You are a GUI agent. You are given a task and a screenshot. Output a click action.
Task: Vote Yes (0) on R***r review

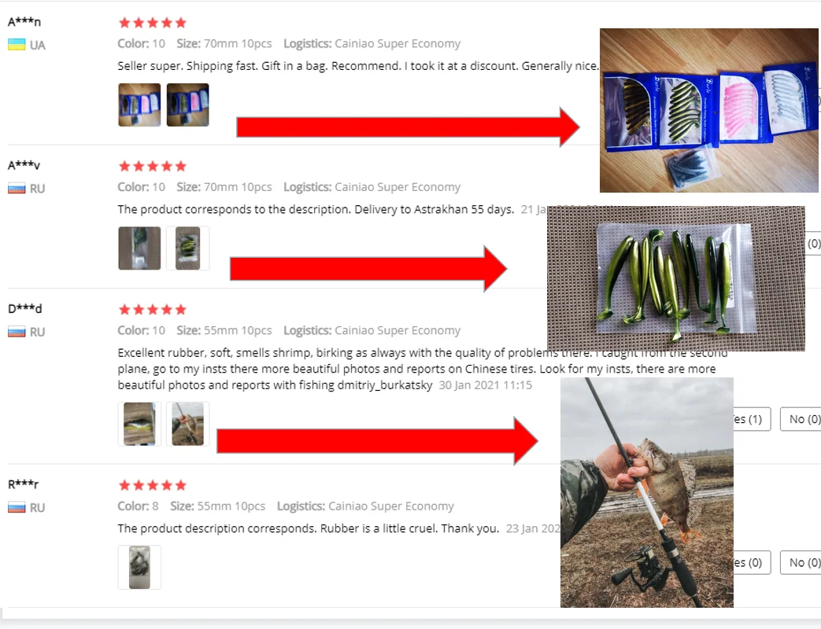(x=752, y=563)
